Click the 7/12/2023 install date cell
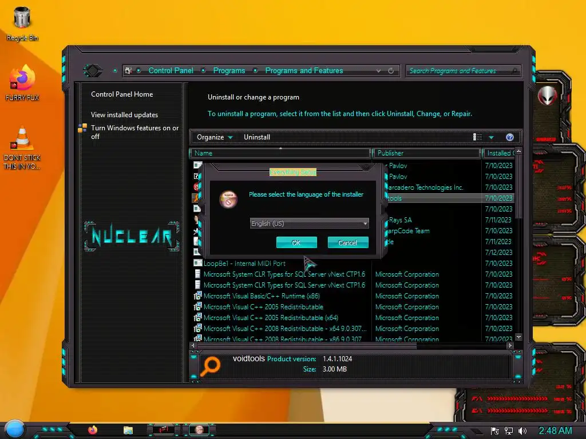This screenshot has width=586, height=439. [498, 252]
